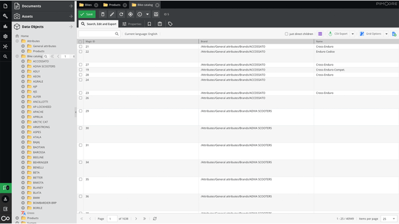Show in tree using target icon
399x224 pixels.
[130, 14]
